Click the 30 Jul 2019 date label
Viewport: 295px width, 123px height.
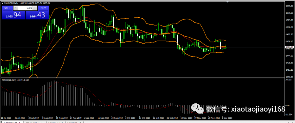tap(34, 118)
